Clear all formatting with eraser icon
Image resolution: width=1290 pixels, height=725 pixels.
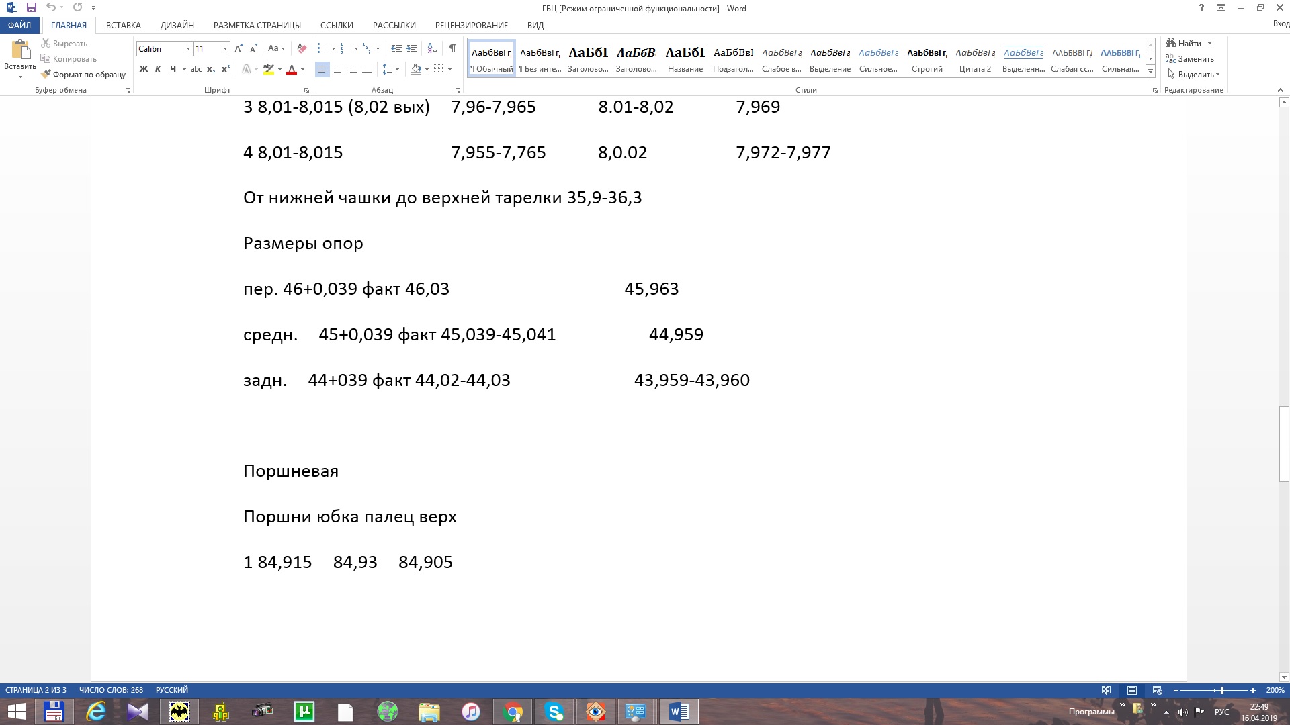point(302,48)
